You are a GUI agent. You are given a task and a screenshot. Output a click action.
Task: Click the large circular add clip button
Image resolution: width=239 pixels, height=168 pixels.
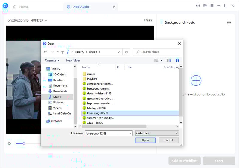(196, 80)
